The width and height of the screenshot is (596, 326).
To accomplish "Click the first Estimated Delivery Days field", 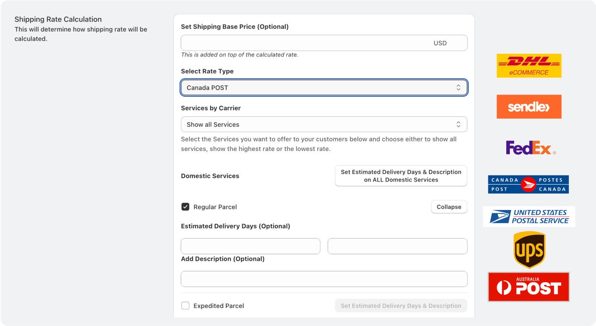I will tap(250, 246).
